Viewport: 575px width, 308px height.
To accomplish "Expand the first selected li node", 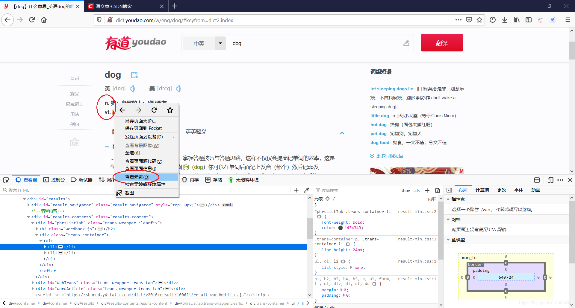I will point(45,247).
